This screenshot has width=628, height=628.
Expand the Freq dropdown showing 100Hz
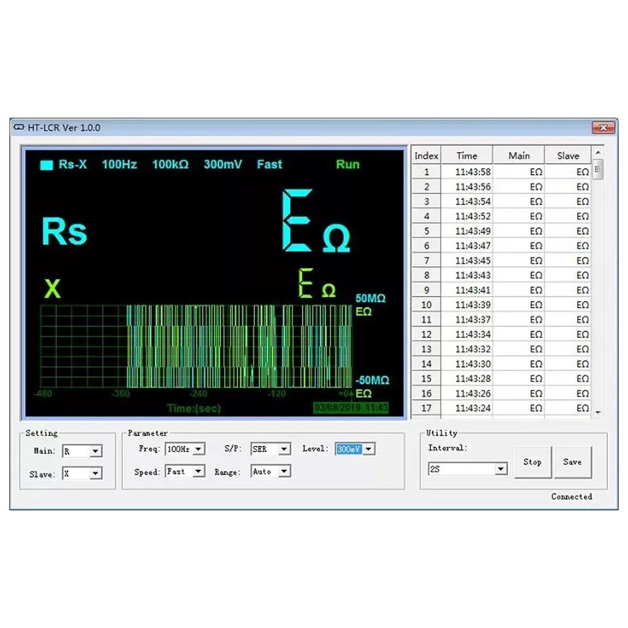point(198,449)
